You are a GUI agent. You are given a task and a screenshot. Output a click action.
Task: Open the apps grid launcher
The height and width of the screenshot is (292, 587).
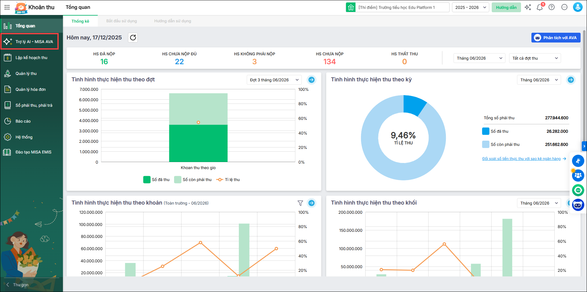click(7, 7)
